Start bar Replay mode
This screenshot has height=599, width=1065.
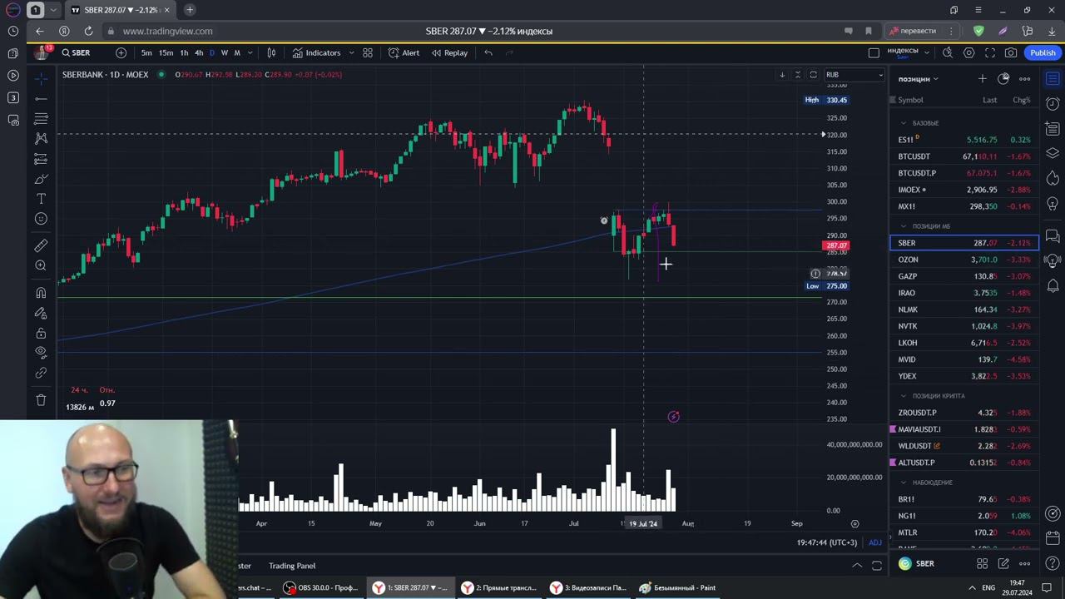[449, 52]
